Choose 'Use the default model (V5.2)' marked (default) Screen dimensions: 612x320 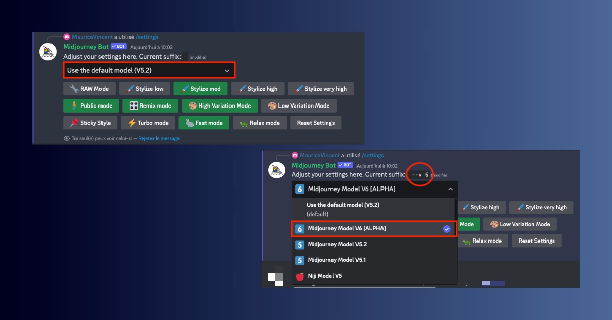click(343, 209)
